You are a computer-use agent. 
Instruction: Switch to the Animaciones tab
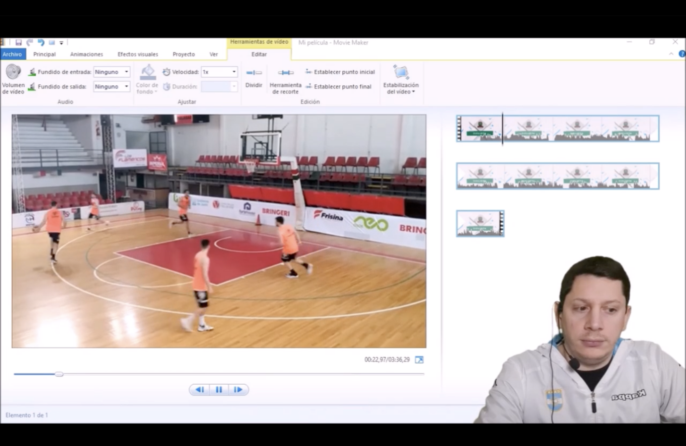point(86,54)
